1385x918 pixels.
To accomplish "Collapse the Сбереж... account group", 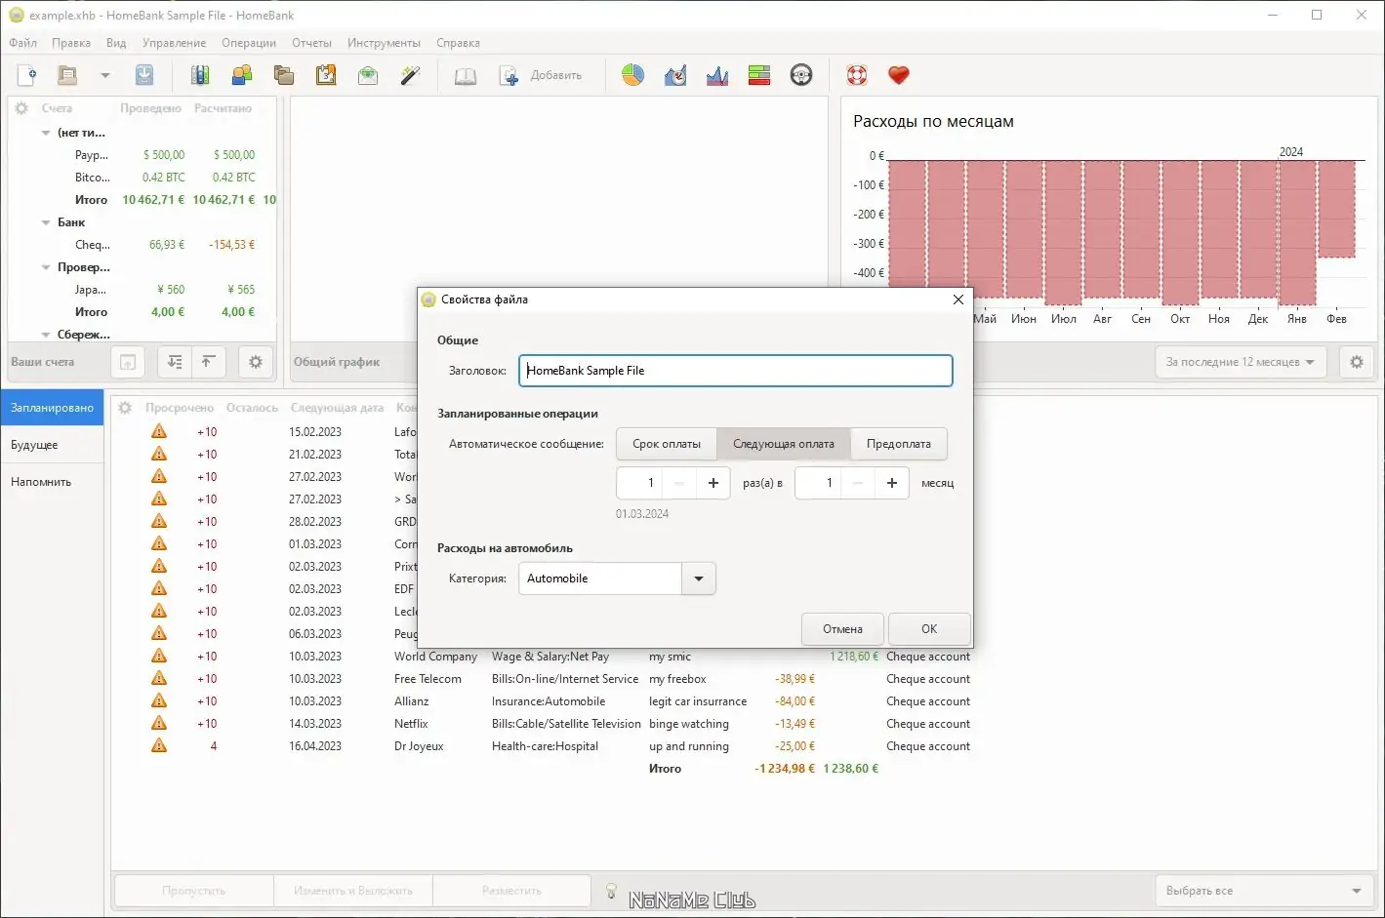I will click(46, 335).
